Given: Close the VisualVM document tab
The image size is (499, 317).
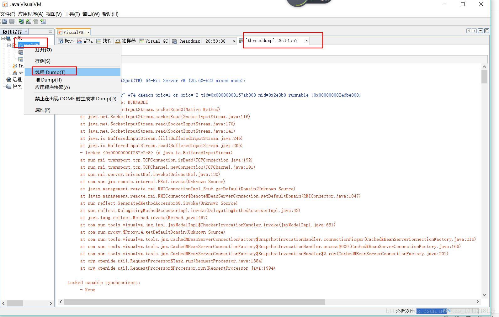Looking at the screenshot, I should click(88, 32).
